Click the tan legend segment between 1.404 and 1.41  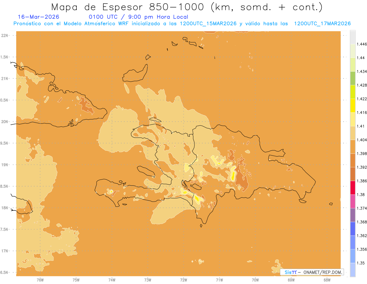point(353,133)
